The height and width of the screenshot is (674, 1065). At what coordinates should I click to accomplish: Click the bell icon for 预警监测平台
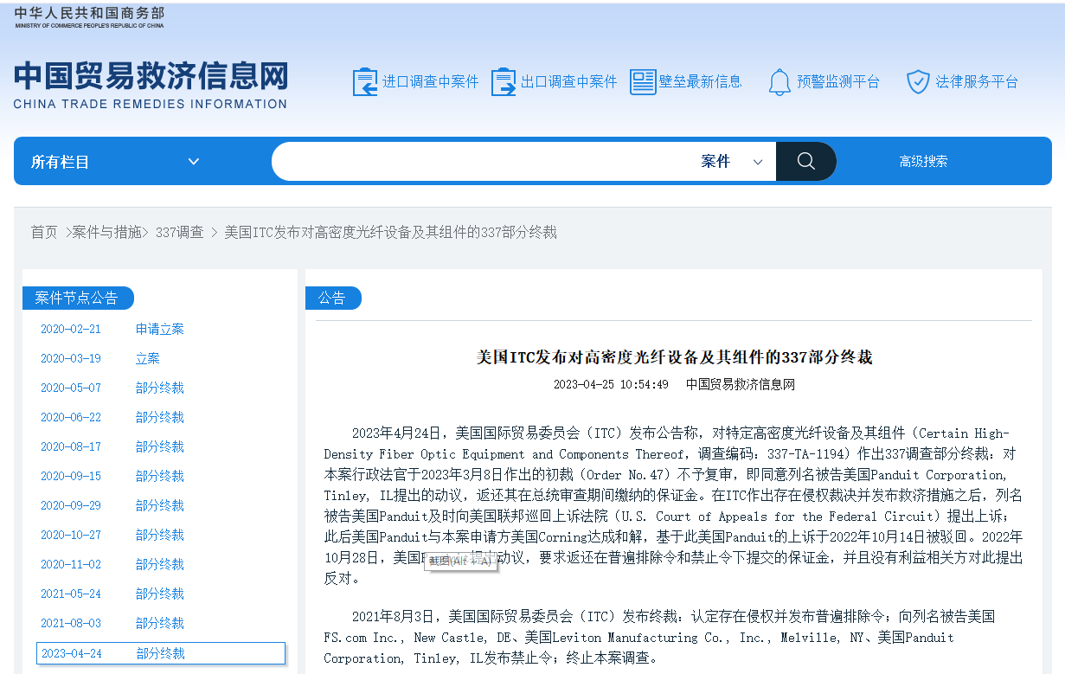click(x=780, y=82)
